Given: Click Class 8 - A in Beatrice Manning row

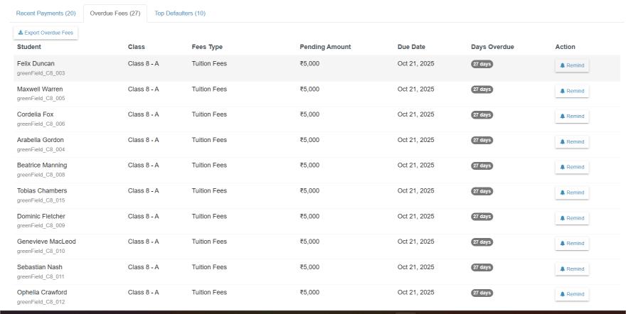Looking at the screenshot, I should (143, 165).
